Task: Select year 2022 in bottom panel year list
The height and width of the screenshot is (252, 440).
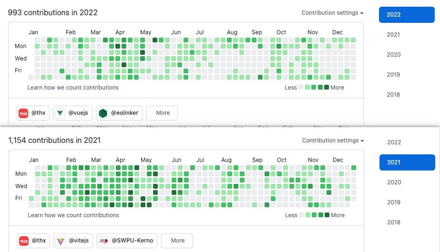Action: pos(394,142)
